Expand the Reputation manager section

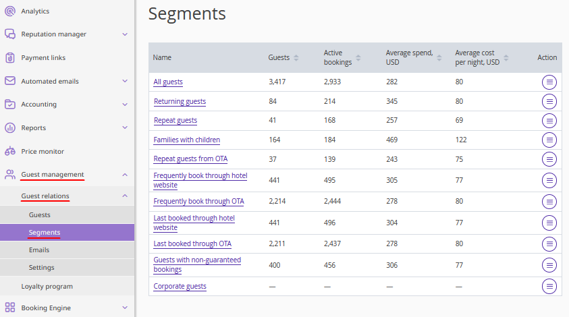click(125, 34)
